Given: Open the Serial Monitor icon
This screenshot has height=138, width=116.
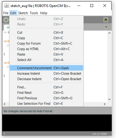Looking at the screenshot, I should coord(106,20).
